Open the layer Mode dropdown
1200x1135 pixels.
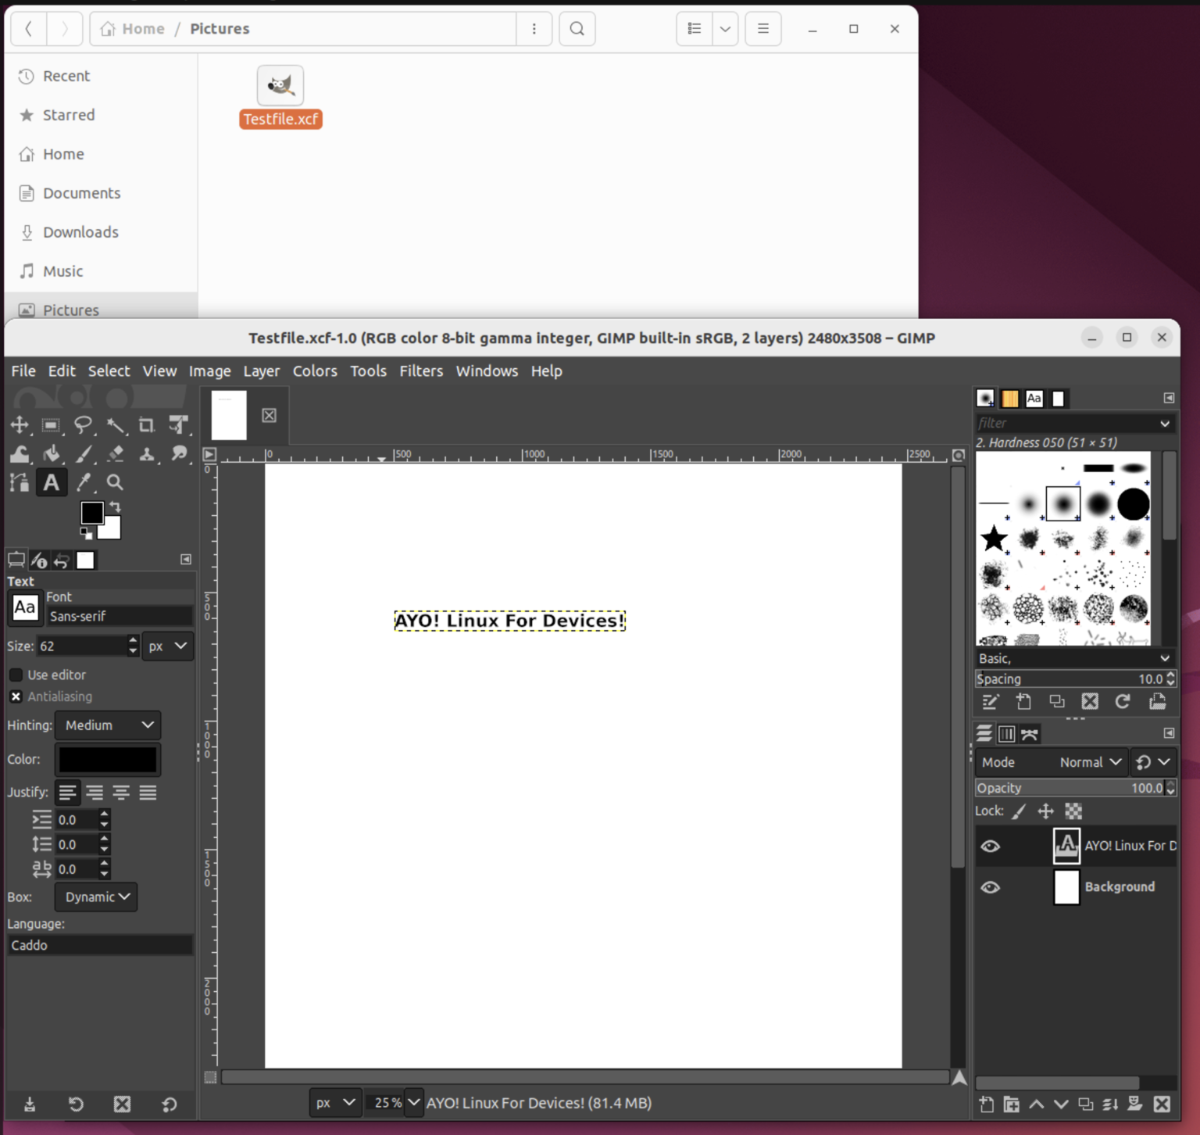pyautogui.click(x=1090, y=762)
